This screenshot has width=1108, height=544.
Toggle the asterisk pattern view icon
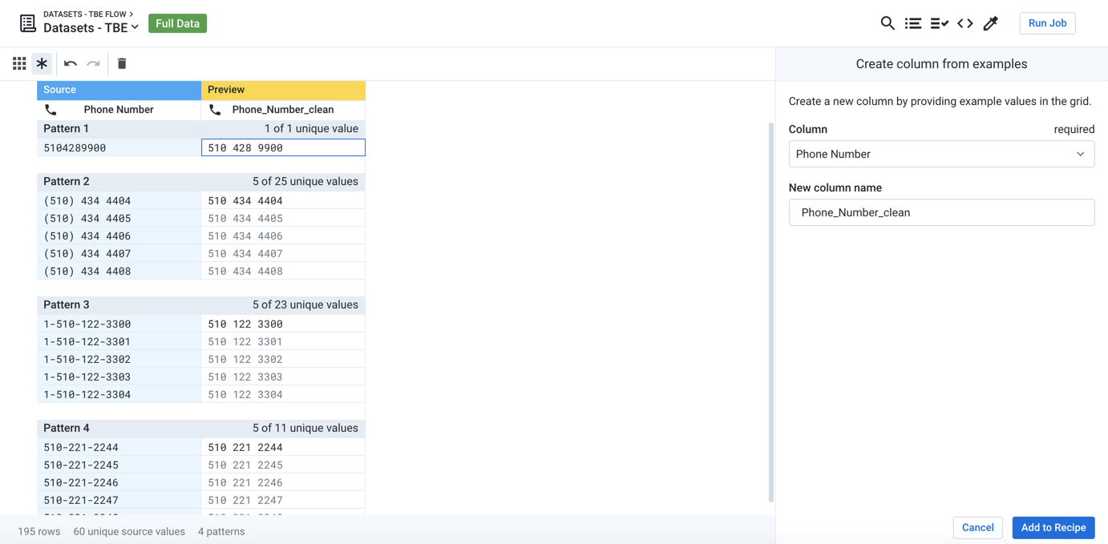(42, 63)
